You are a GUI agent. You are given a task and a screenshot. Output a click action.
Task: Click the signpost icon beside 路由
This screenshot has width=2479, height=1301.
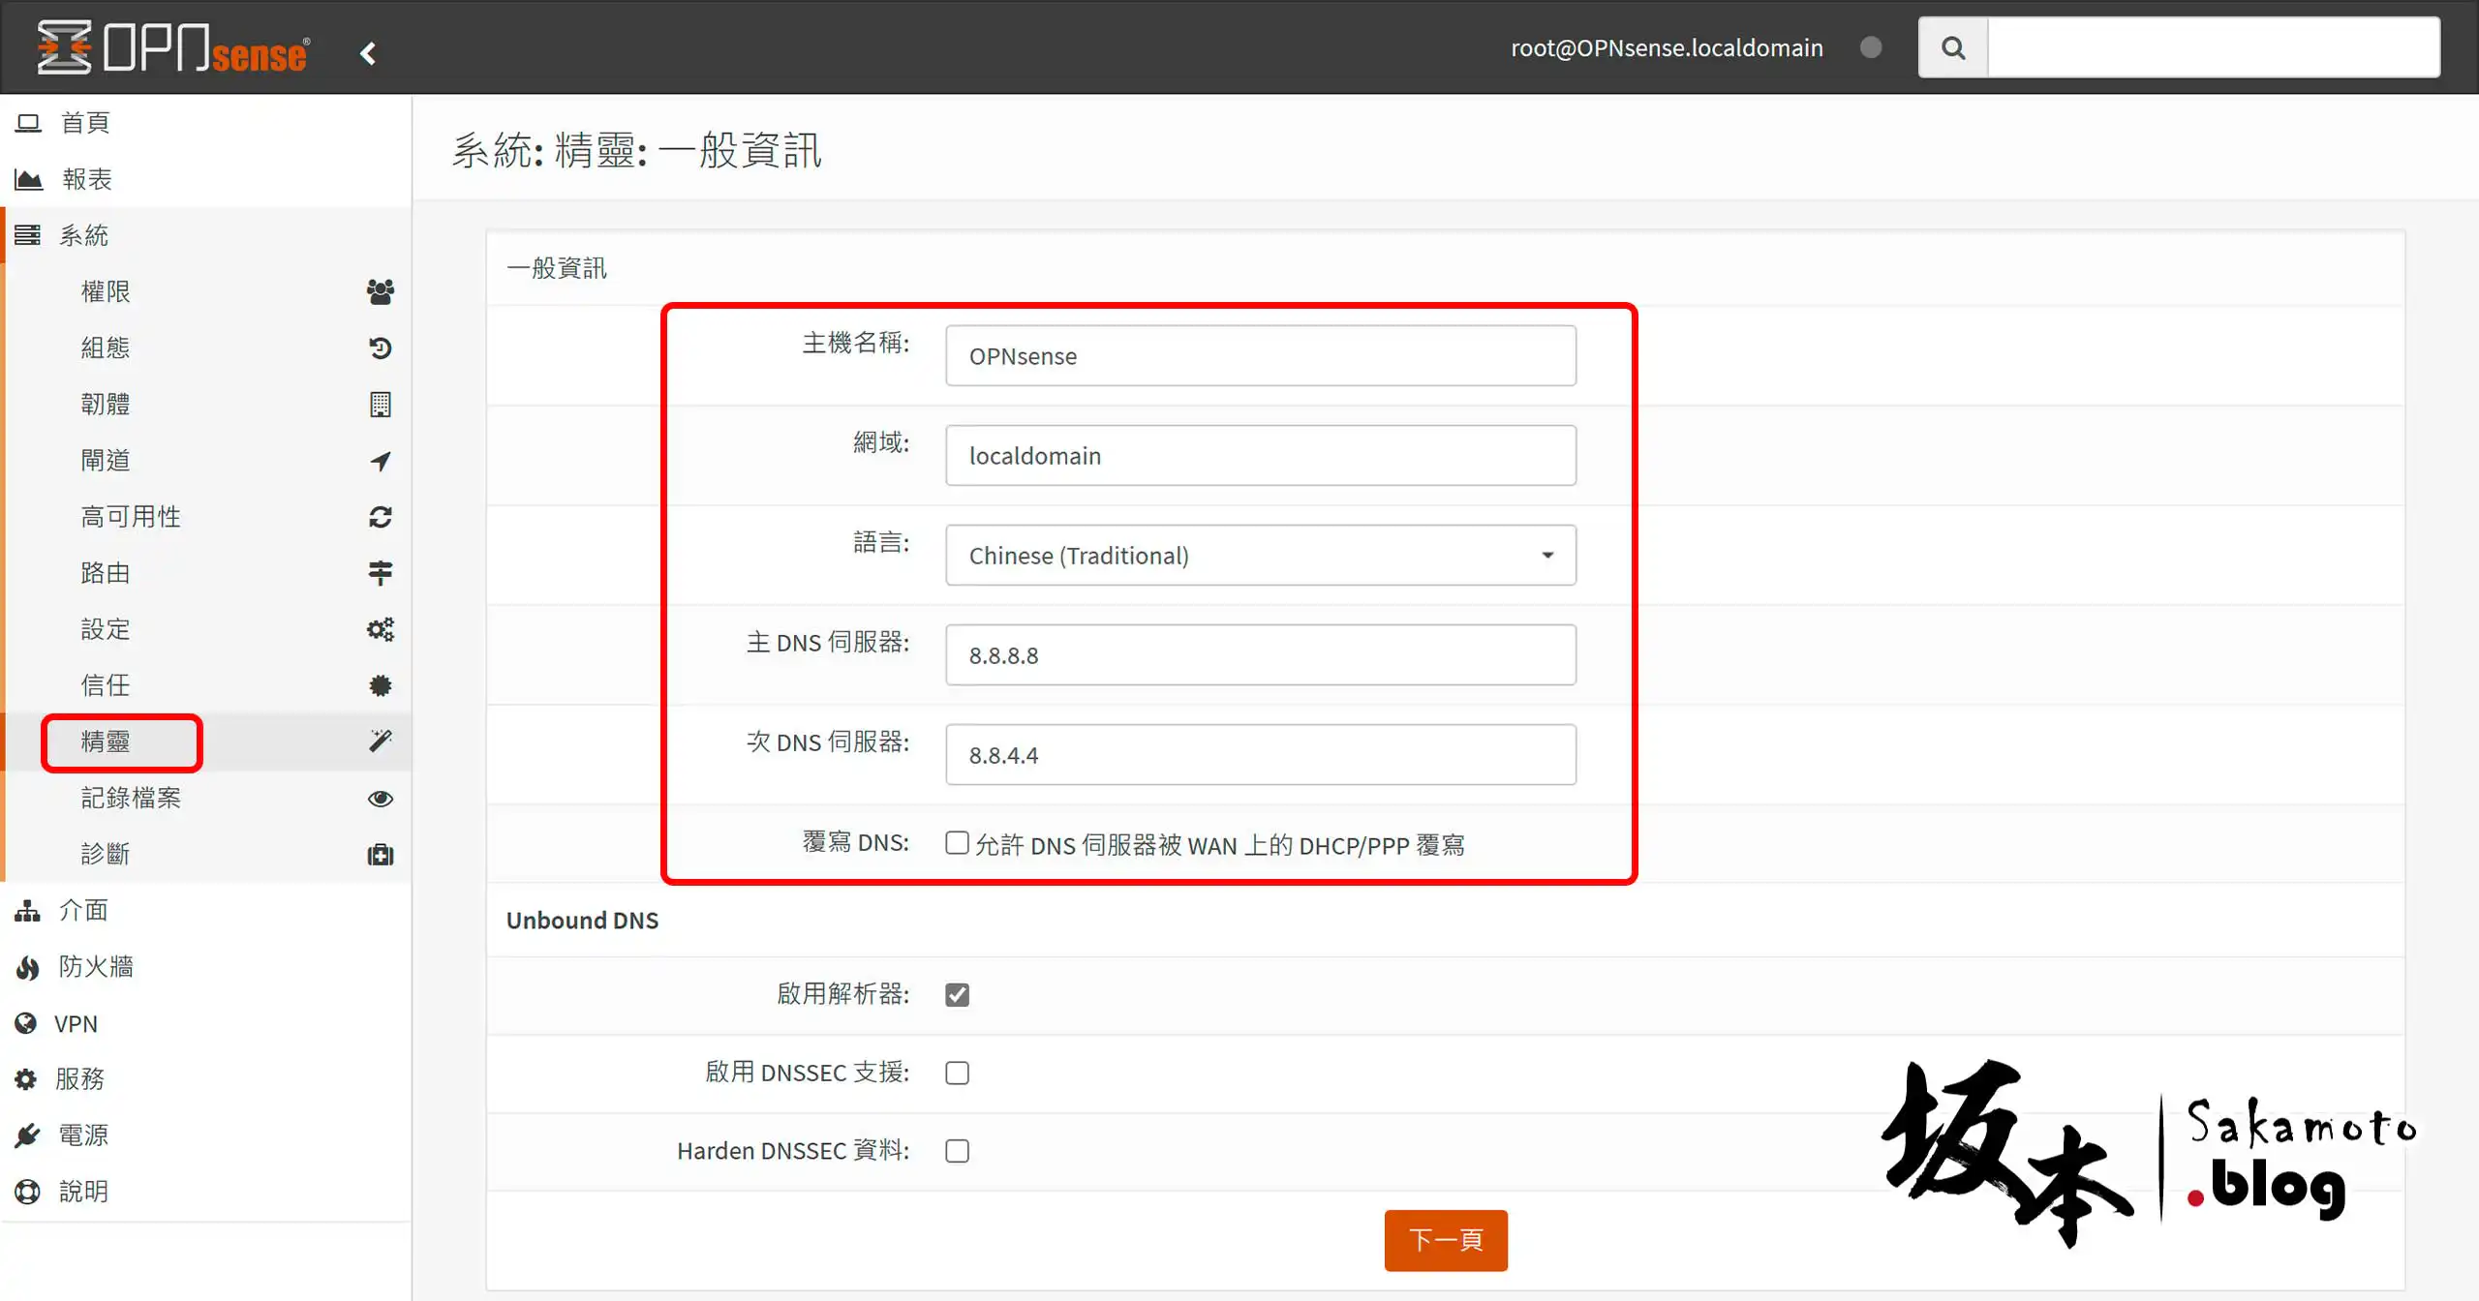click(x=380, y=573)
